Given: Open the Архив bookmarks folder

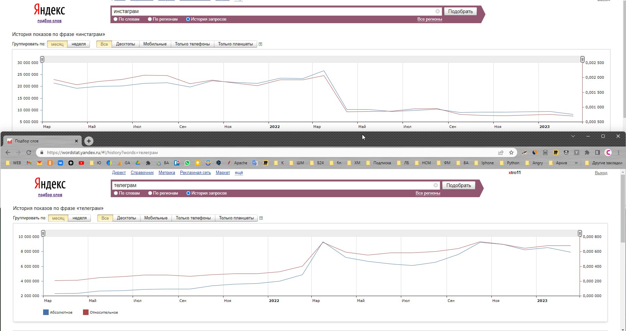Looking at the screenshot, I should pyautogui.click(x=558, y=163).
